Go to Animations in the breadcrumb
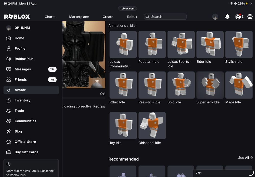Image resolution: width=255 pixels, height=177 pixels. [x=117, y=26]
